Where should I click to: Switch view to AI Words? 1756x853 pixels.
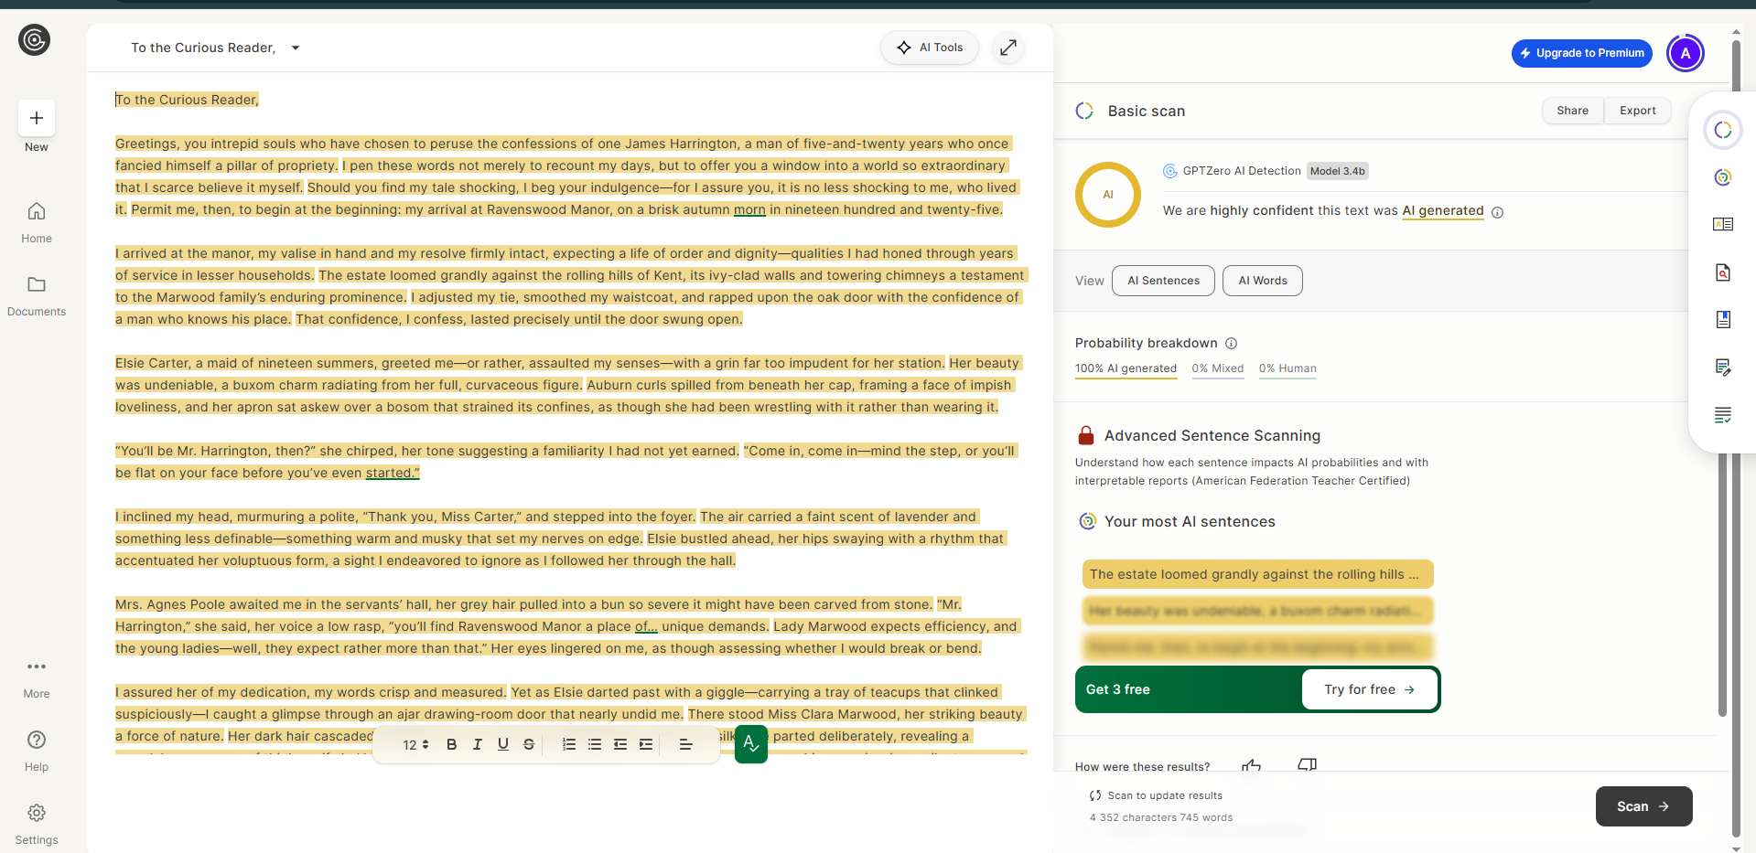click(1262, 281)
